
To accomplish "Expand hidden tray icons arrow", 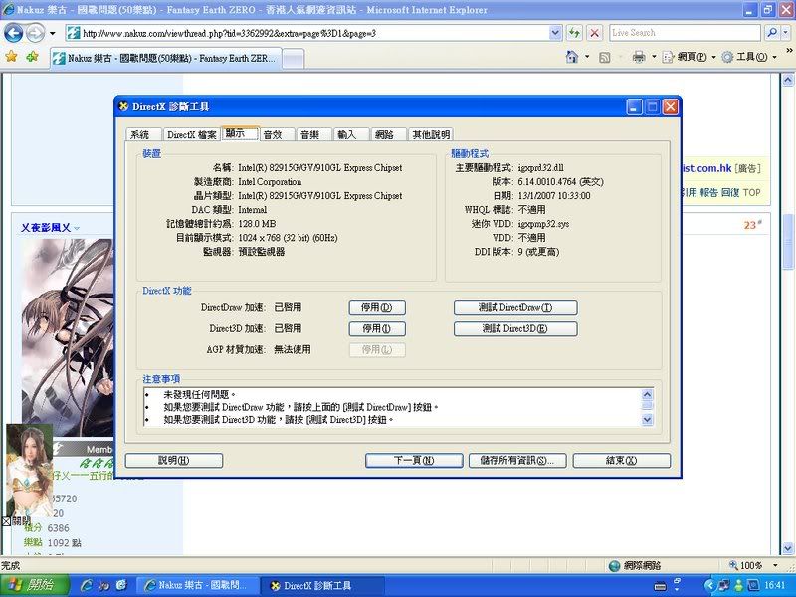I will pos(708,585).
